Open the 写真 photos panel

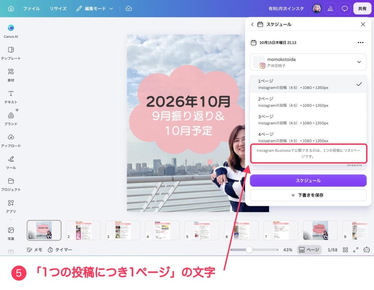11,233
